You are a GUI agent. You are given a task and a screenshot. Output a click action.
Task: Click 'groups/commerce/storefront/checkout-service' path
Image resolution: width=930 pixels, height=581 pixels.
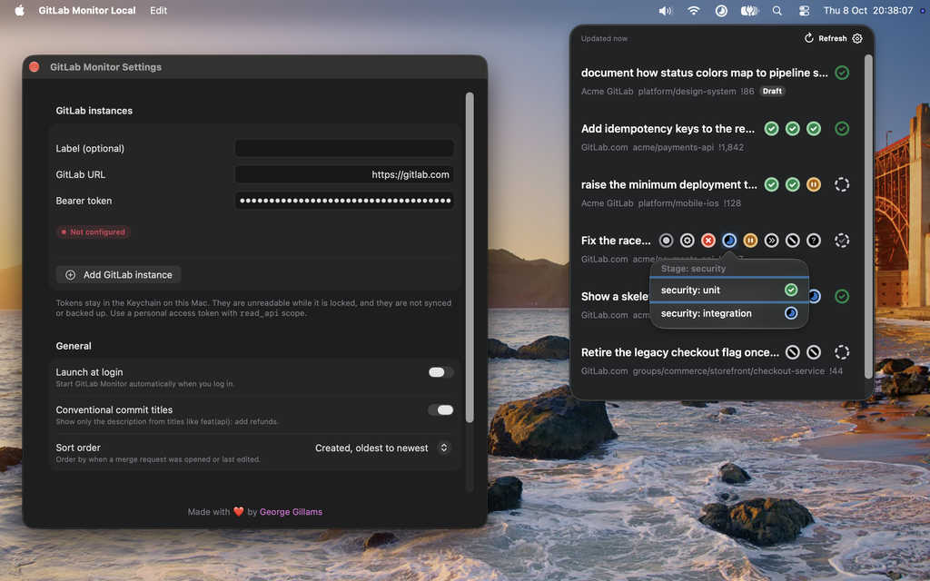click(728, 370)
